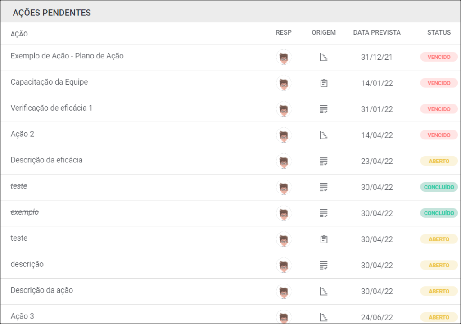This screenshot has width=461, height=324.
Task: Select the CONCLUÍDO badge for exemplo row
Action: tap(438, 213)
